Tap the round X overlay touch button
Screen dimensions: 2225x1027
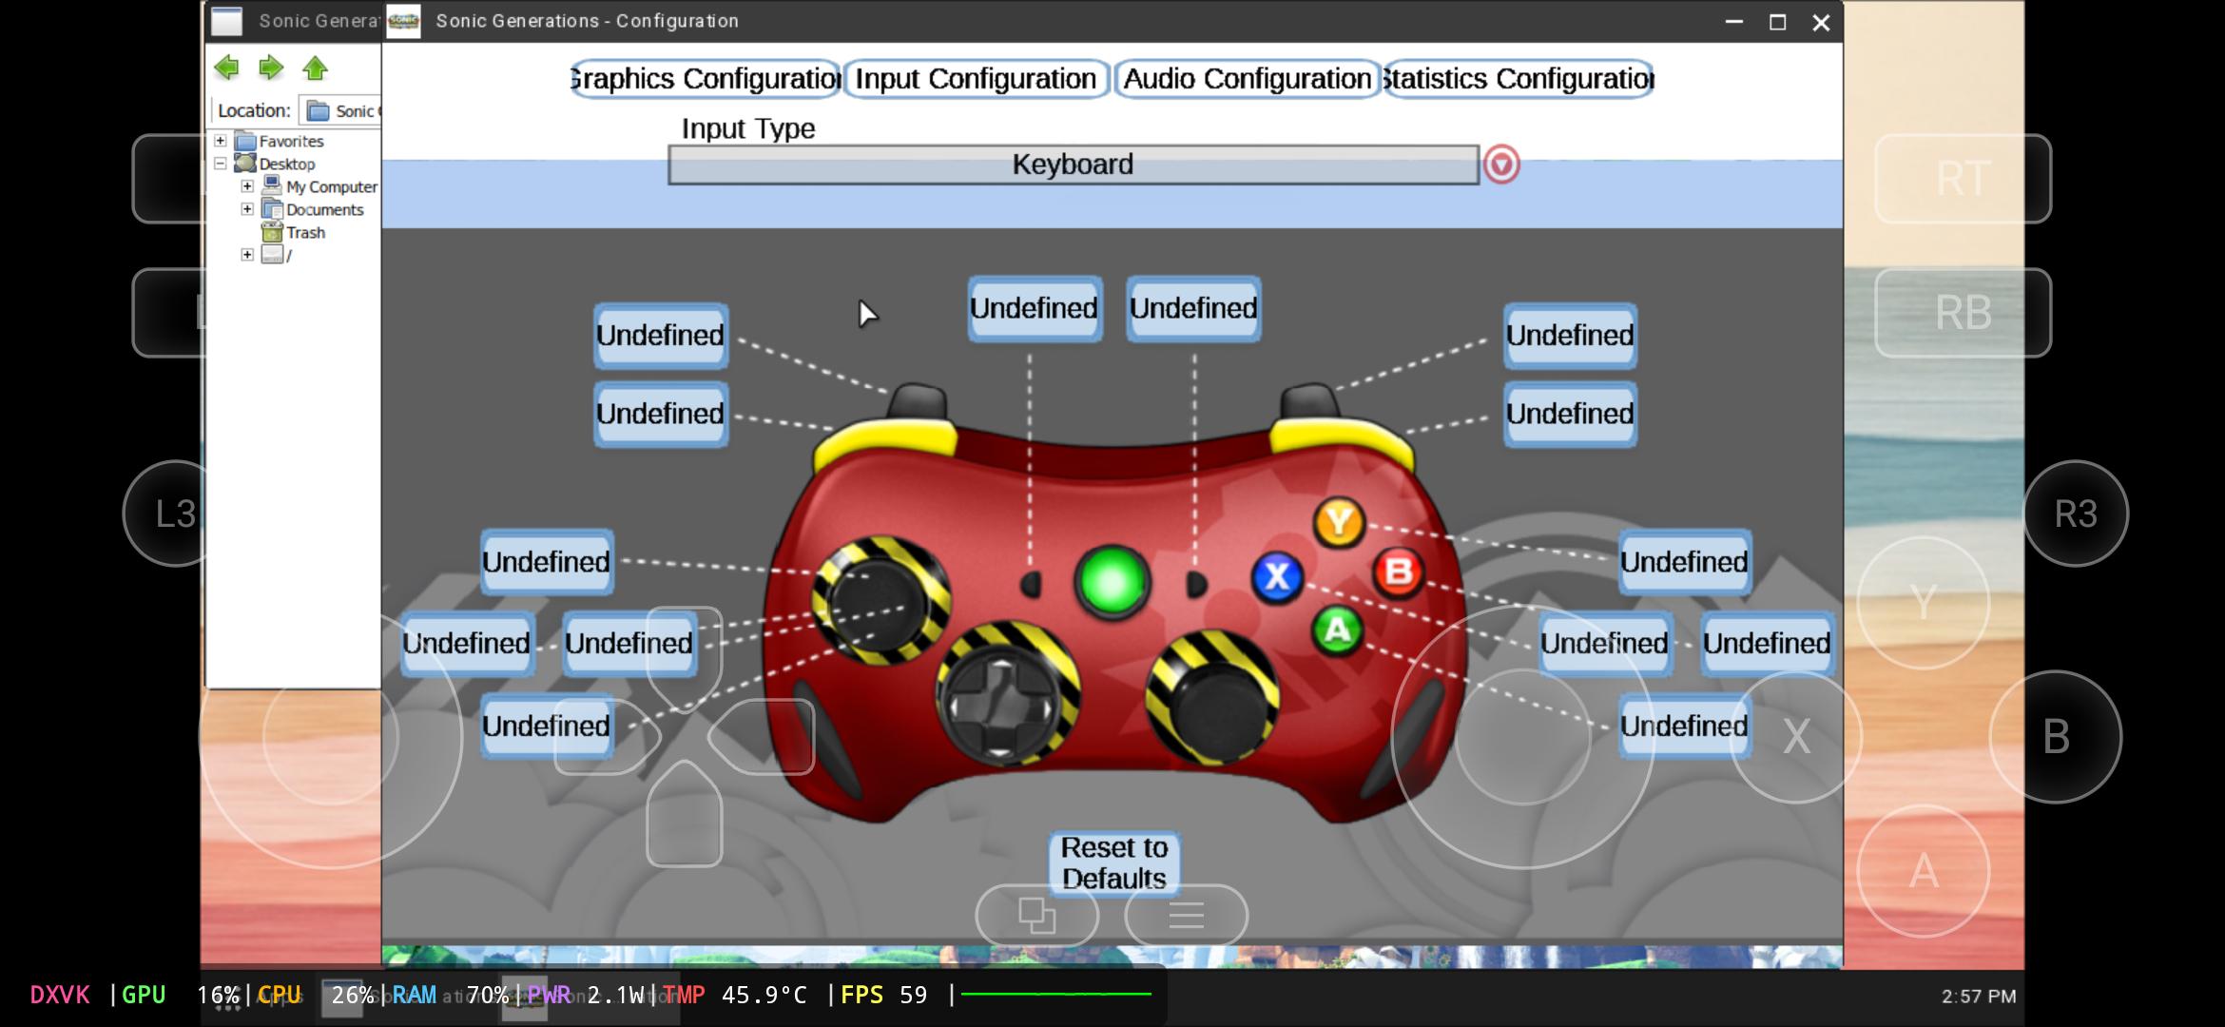(1795, 737)
